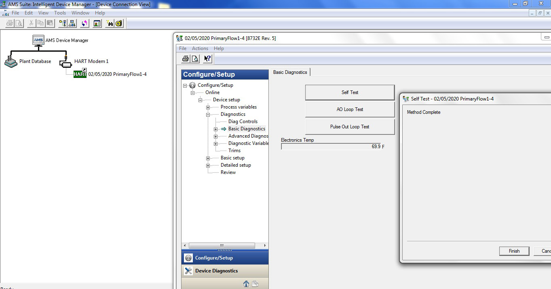Viewport: 551px width, 289px height.
Task: Open the main Tools menu
Action: pyautogui.click(x=60, y=13)
